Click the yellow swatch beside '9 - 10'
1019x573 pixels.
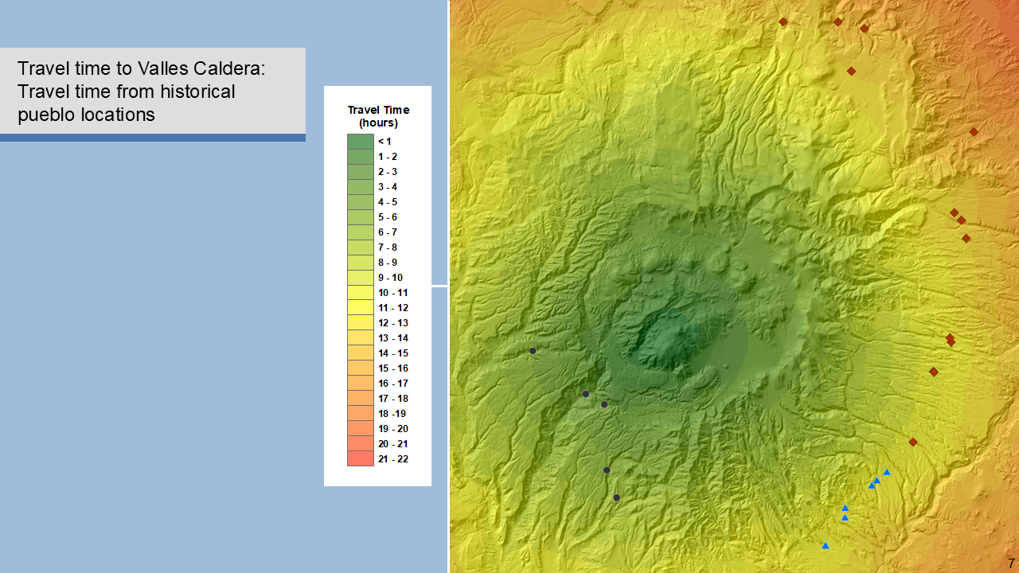tap(361, 278)
